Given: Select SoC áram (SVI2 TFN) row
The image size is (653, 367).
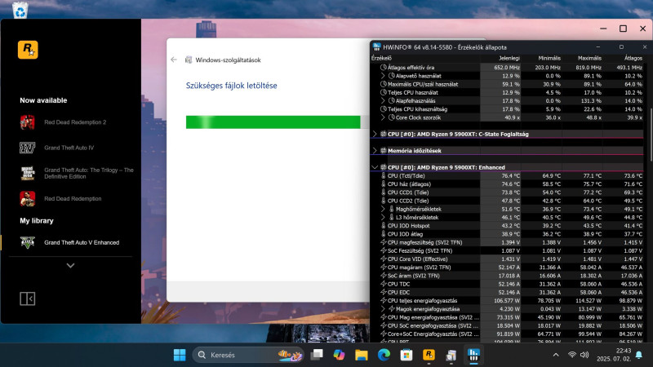Looking at the screenshot, I should pyautogui.click(x=507, y=276).
